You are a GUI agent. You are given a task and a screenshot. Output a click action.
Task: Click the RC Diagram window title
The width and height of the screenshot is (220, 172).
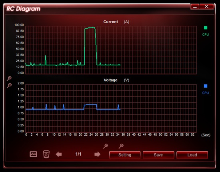tap(23, 9)
